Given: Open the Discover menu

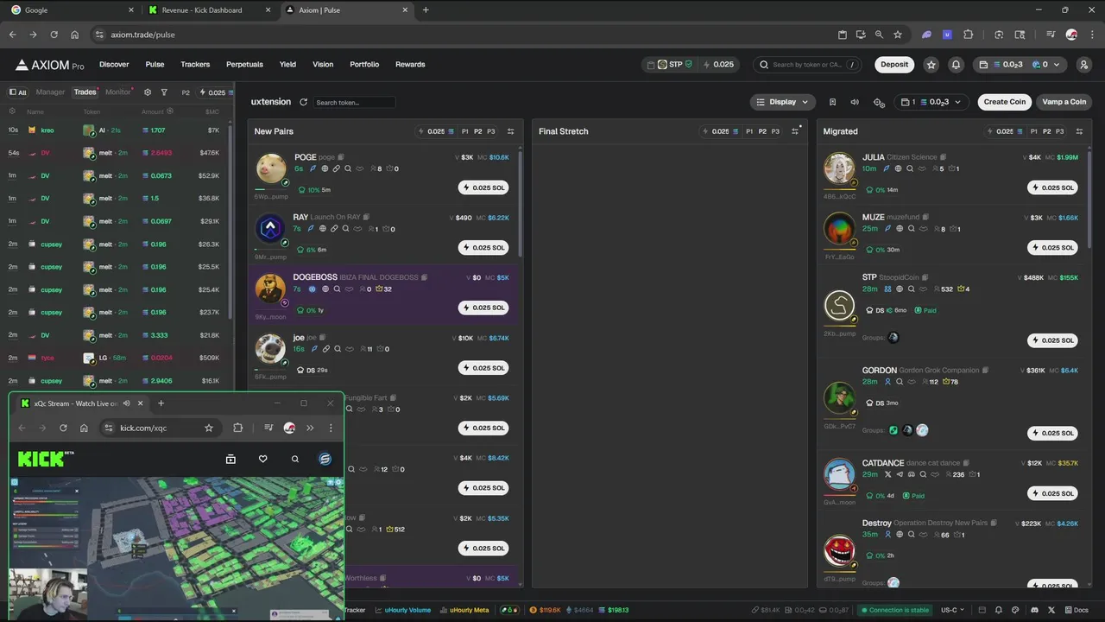Looking at the screenshot, I should 114,64.
